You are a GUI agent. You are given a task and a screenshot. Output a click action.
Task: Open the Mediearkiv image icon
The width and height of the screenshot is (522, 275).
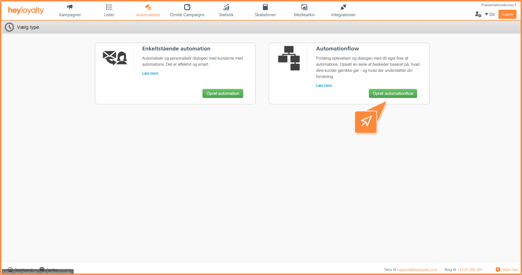(304, 7)
